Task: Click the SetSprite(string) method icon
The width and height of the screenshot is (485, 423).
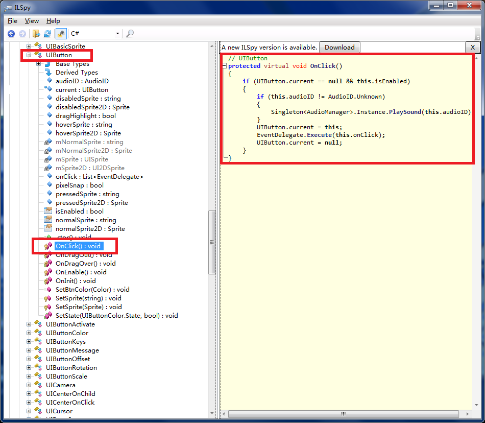Action: coord(47,298)
